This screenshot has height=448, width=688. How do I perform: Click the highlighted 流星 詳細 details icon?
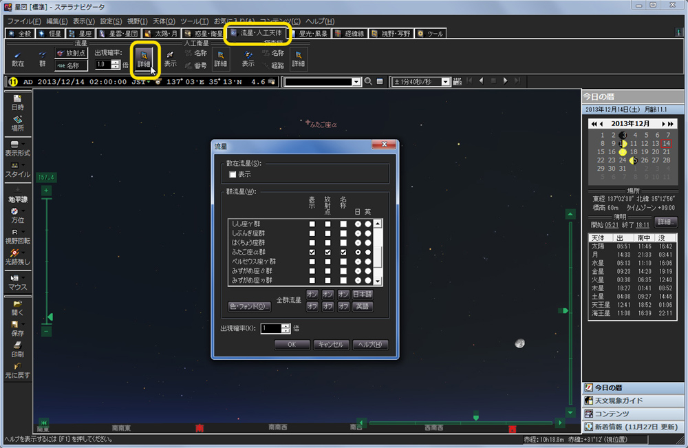[x=144, y=58]
